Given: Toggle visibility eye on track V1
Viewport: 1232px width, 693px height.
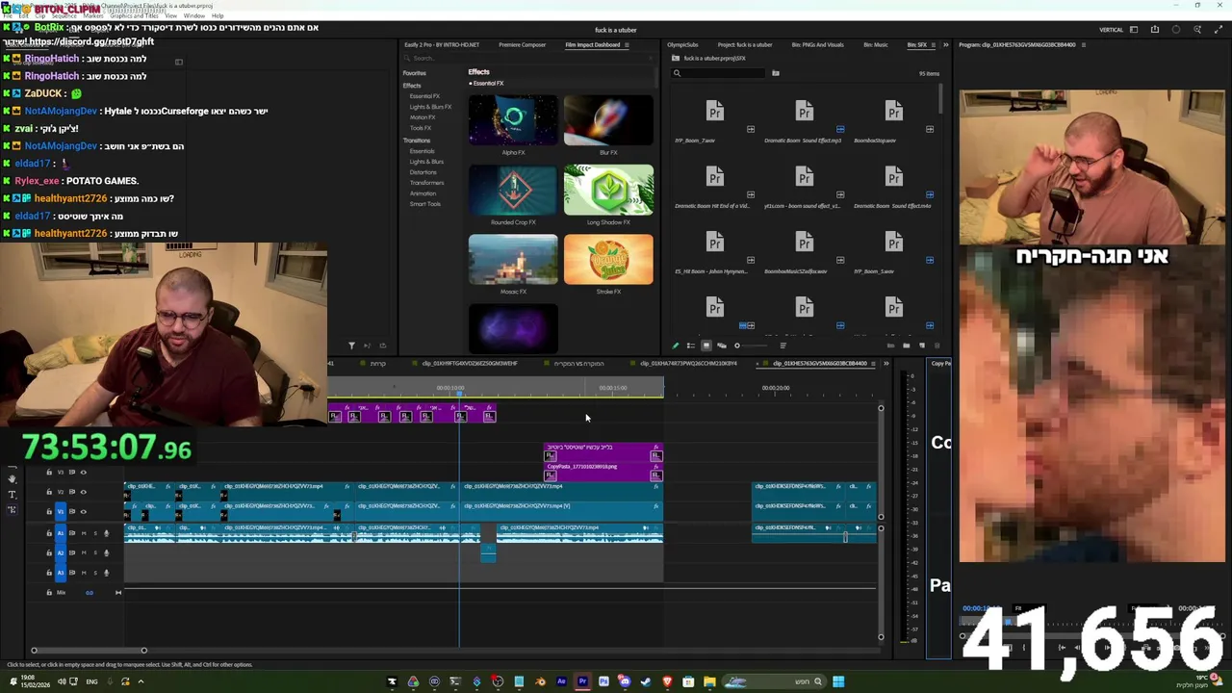Looking at the screenshot, I should coord(84,512).
